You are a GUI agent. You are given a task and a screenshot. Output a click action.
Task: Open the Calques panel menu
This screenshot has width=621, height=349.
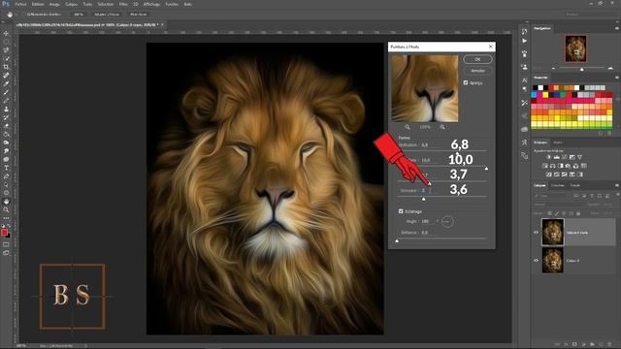tap(617, 185)
